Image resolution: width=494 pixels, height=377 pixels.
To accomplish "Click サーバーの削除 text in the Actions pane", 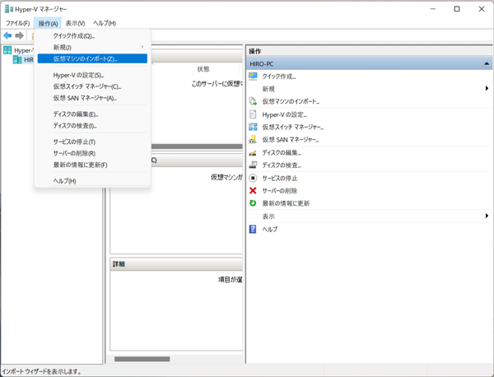I will (280, 191).
